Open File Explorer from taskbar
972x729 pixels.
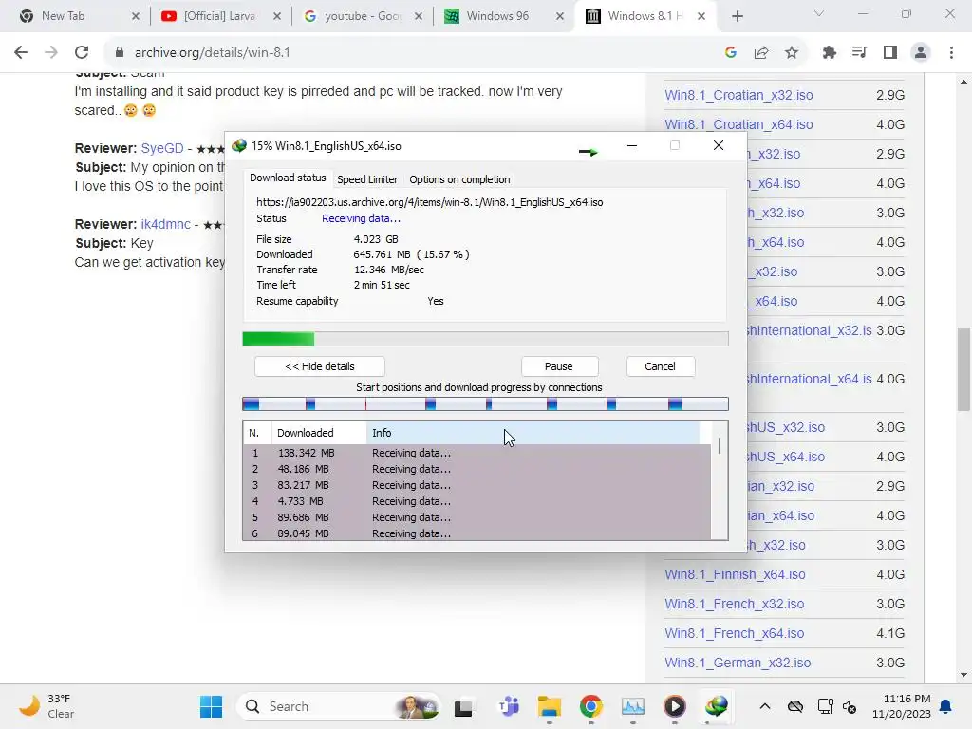550,706
